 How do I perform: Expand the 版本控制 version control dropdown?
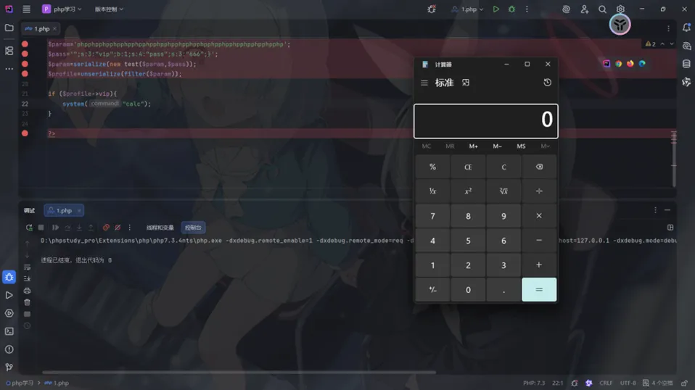[109, 9]
